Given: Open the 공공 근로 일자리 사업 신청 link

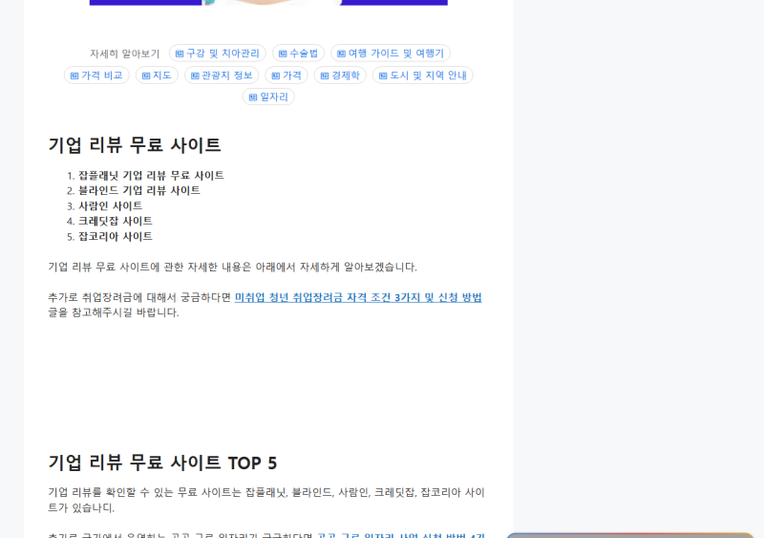Looking at the screenshot, I should click(x=401, y=535).
